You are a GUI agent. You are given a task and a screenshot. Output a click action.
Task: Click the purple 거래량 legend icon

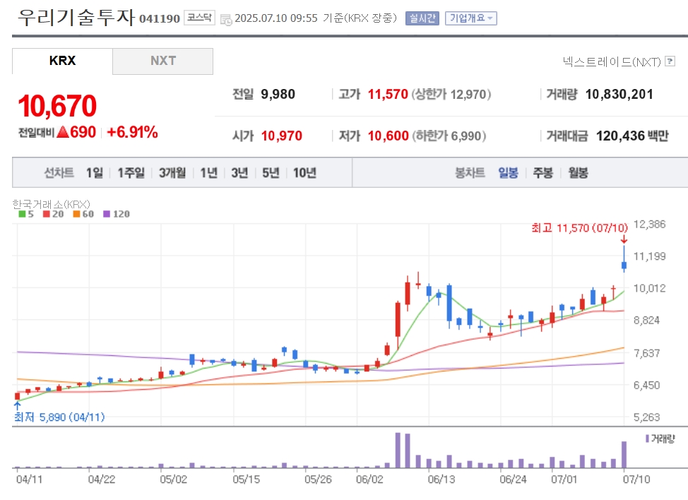pyautogui.click(x=647, y=438)
